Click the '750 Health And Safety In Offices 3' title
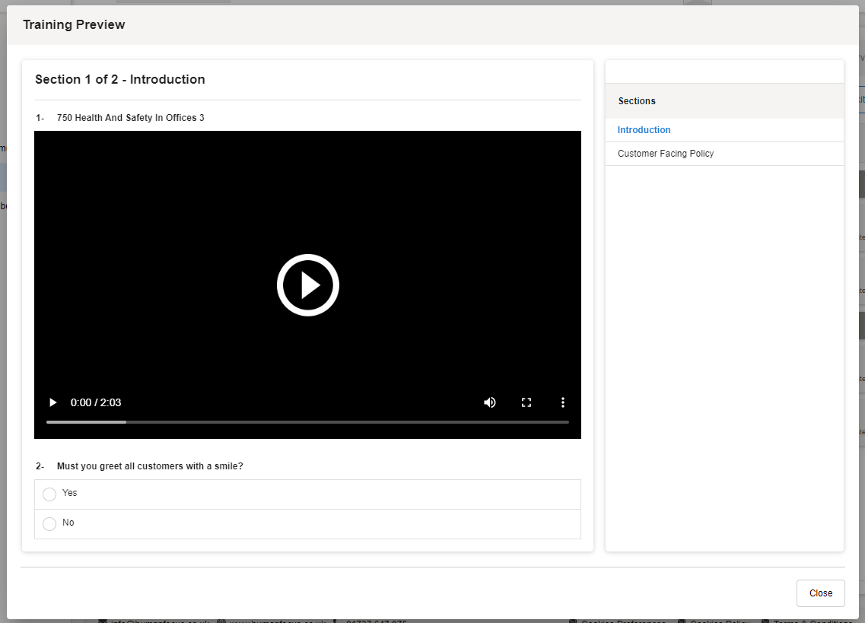 point(130,118)
